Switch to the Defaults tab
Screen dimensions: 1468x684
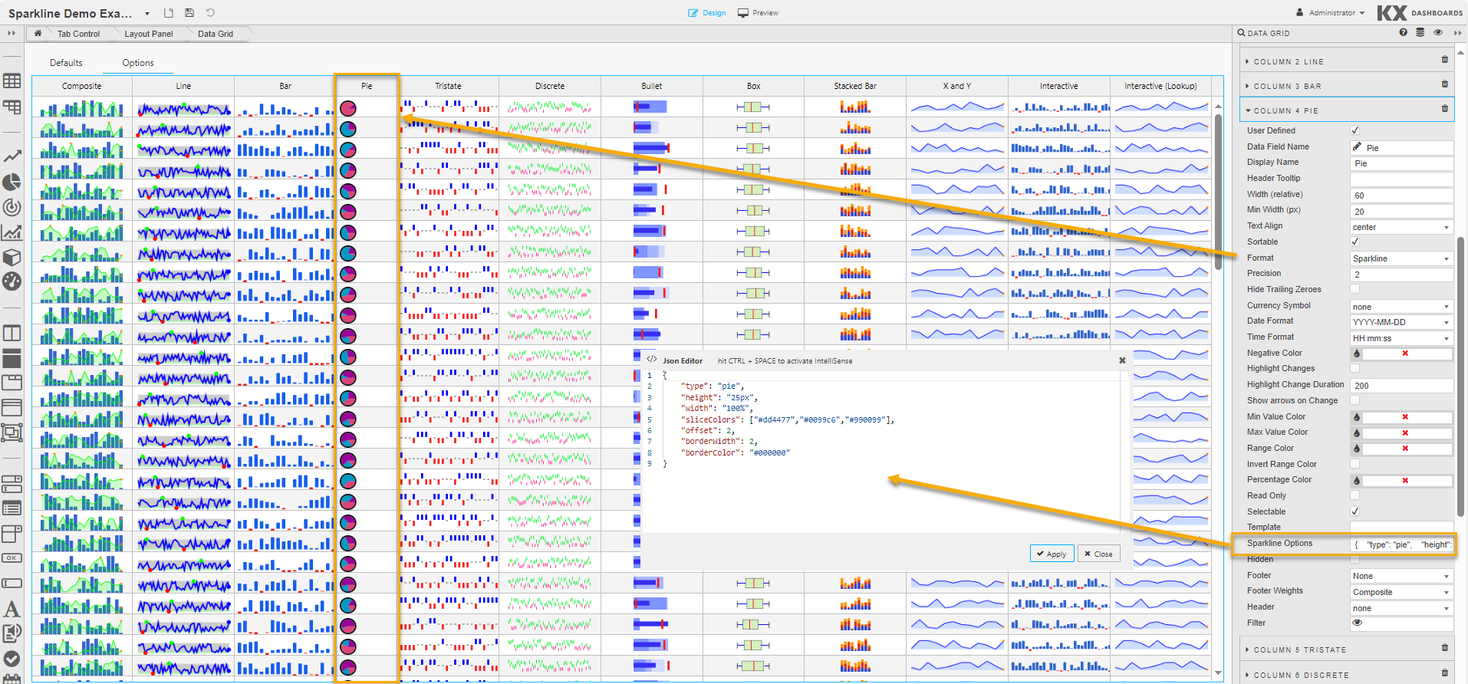point(66,63)
